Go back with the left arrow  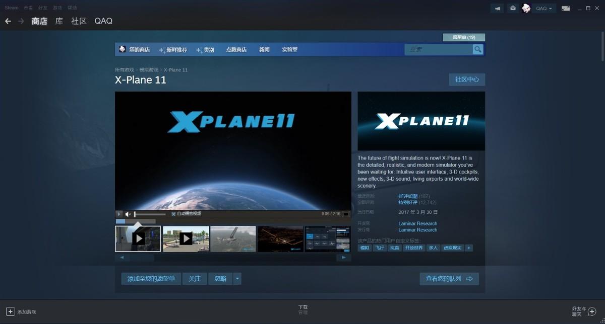tap(8, 21)
